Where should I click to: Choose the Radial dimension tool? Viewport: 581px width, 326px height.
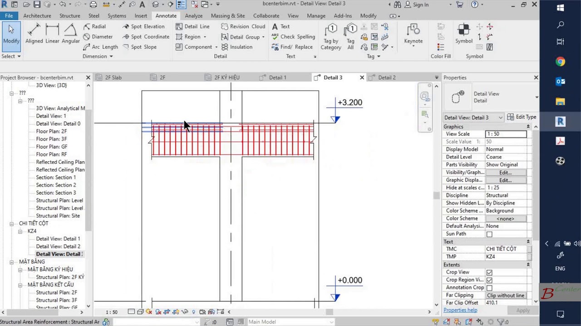94,26
